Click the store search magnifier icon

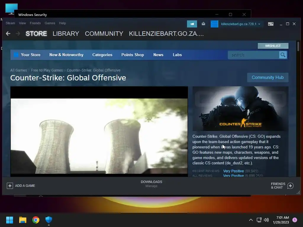tap(283, 55)
